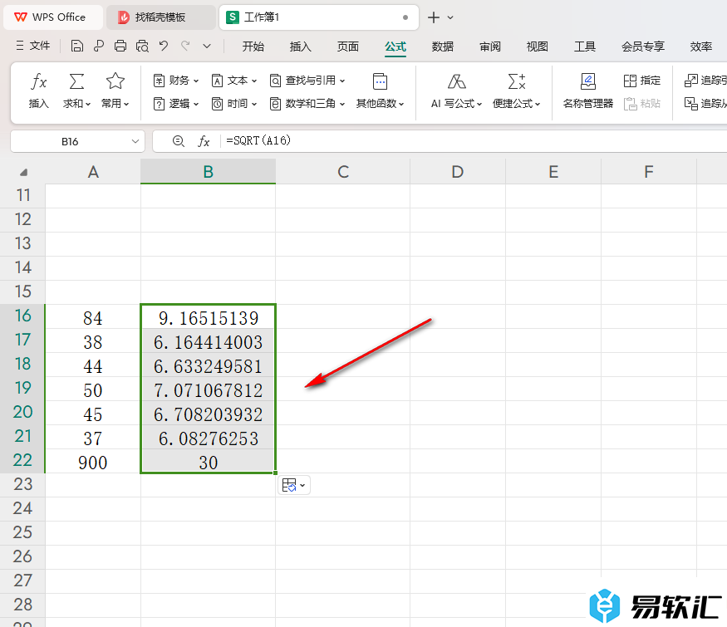This screenshot has width=727, height=627.
Task: Click the export to PDF icon
Action: pos(98,46)
